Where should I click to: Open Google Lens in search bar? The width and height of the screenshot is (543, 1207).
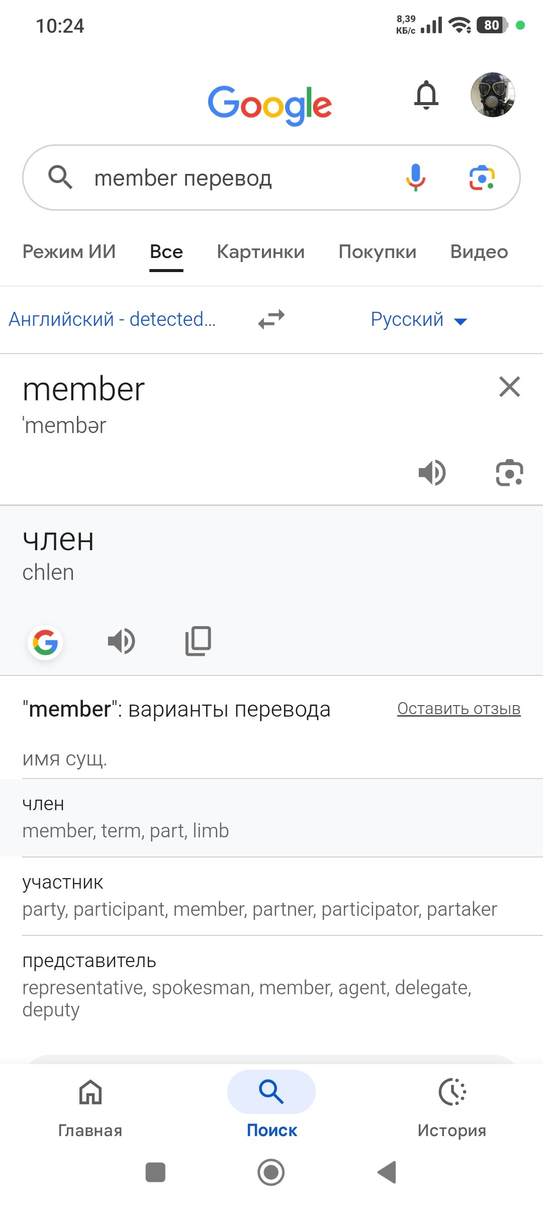coord(482,178)
